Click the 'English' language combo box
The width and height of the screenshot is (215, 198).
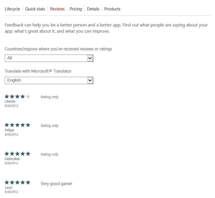pos(46,80)
